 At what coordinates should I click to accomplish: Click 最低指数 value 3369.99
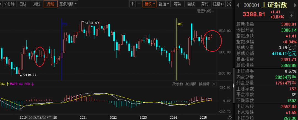(289, 65)
